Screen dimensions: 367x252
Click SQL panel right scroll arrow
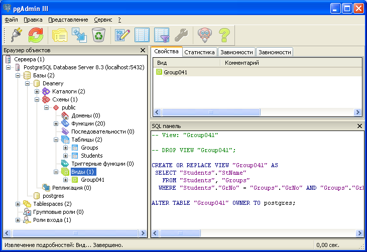pyautogui.click(x=359, y=233)
